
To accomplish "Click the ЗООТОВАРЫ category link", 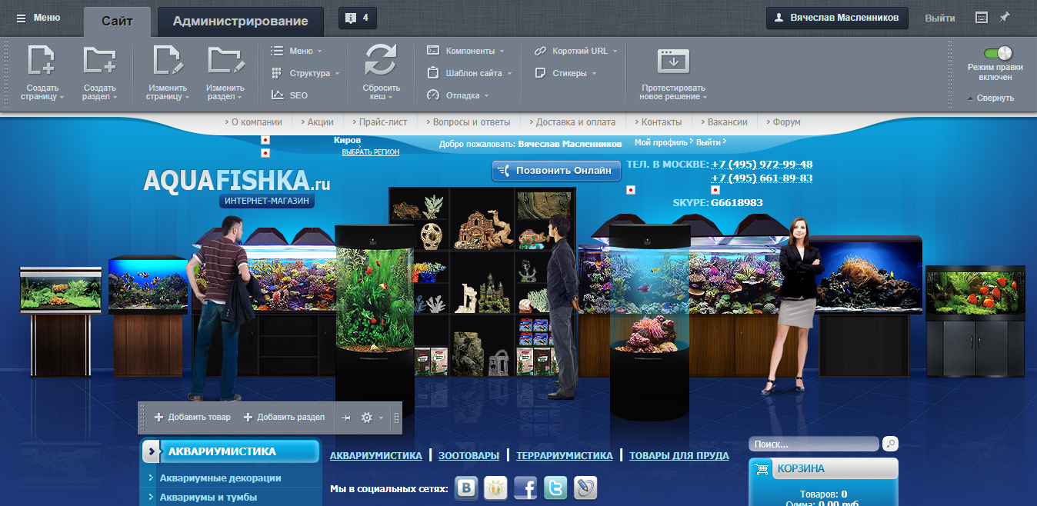I will coord(468,455).
